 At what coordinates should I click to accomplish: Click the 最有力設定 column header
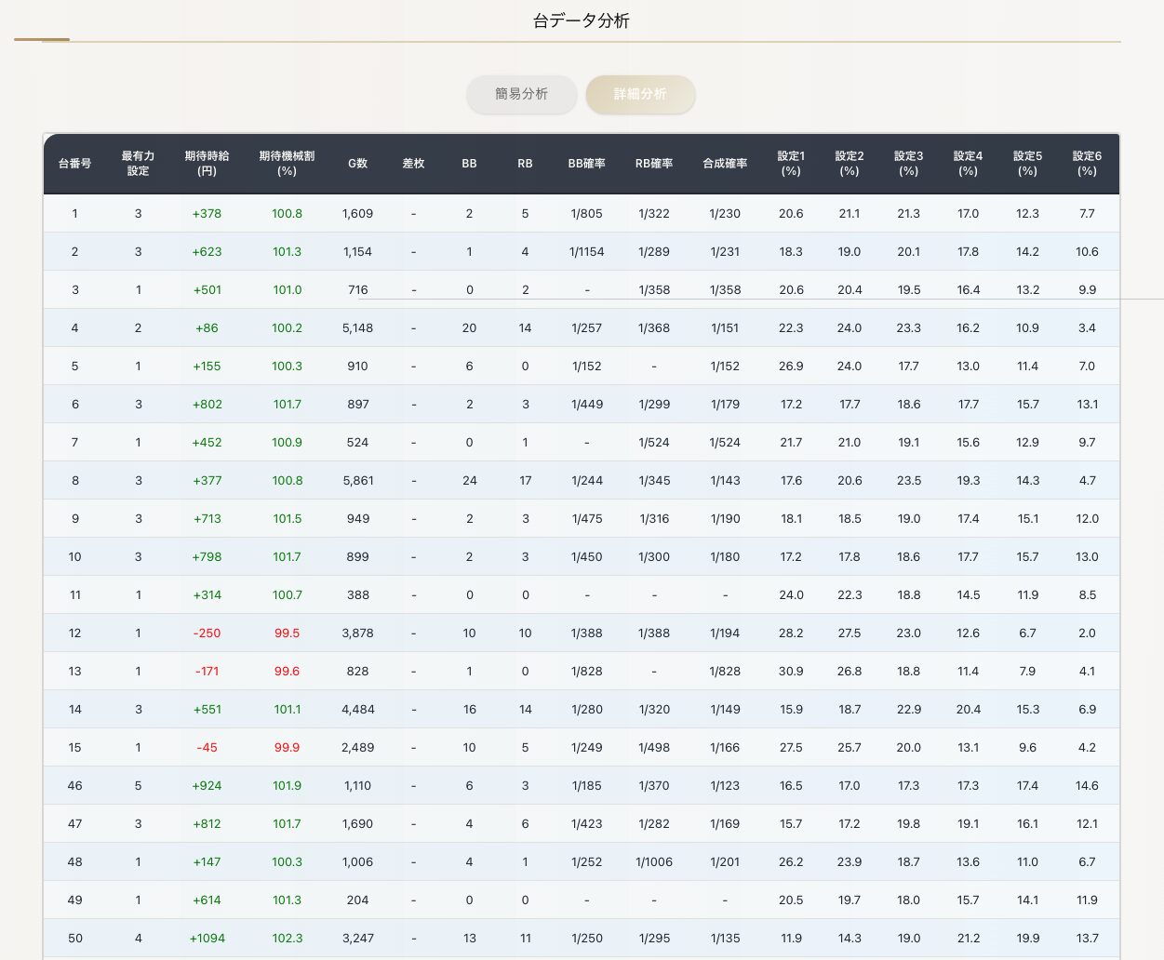coord(138,164)
